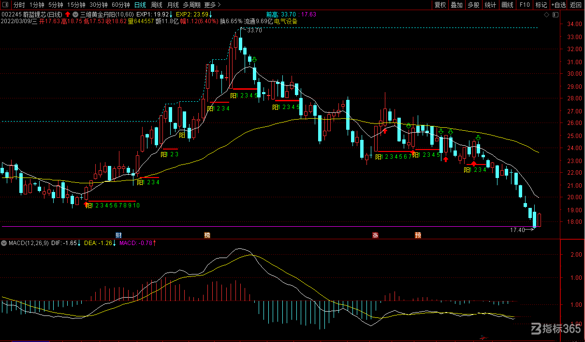Click the 涨 marker on the time axis
Image resolution: width=585 pixels, height=342 pixels.
[x=375, y=235]
